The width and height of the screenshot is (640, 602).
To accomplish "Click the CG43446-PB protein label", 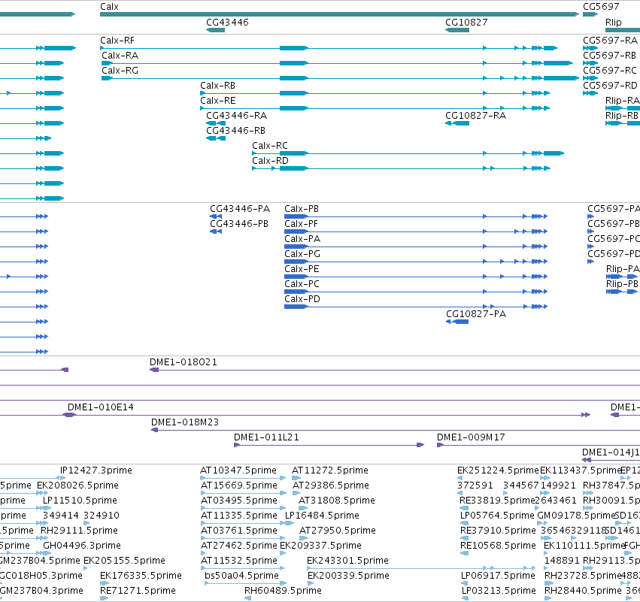I will point(239,224).
